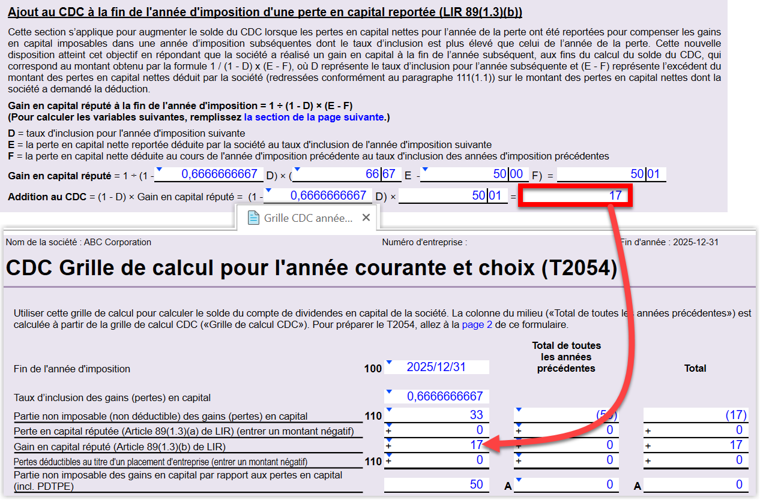The image size is (760, 500).
Task: Click previous-years 'Gain en capital réputé' field
Action: point(565,445)
